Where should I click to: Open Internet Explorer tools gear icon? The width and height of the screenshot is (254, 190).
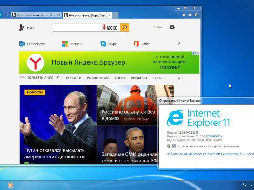[x=196, y=15]
